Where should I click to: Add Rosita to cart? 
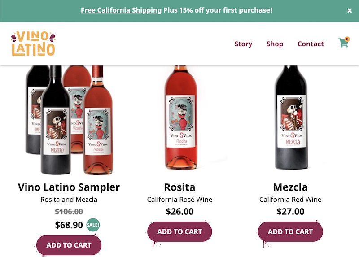tap(179, 231)
